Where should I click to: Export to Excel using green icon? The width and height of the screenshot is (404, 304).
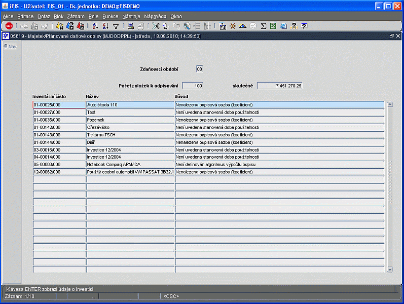(273, 26)
